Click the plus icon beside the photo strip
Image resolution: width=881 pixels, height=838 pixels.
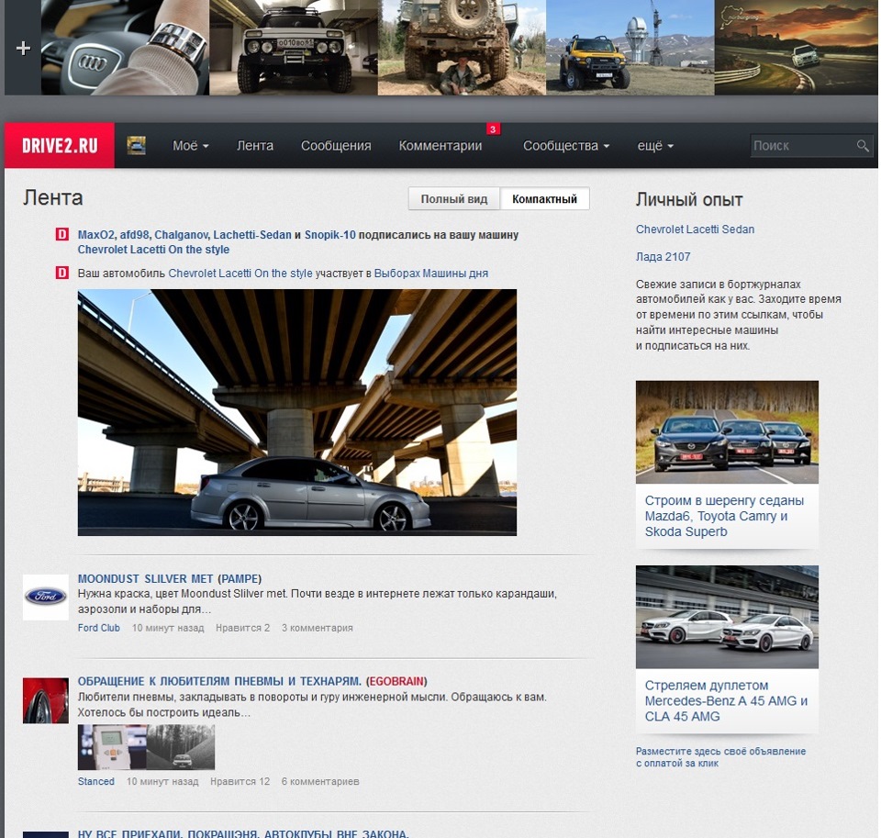(x=23, y=49)
